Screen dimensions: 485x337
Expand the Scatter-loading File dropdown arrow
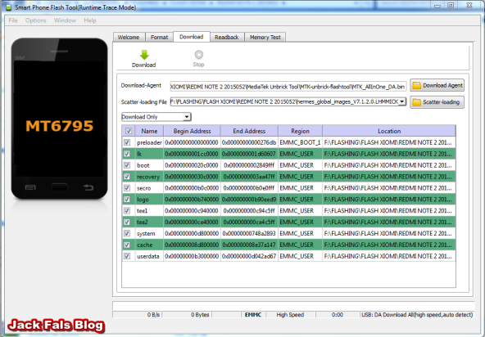pyautogui.click(x=401, y=101)
